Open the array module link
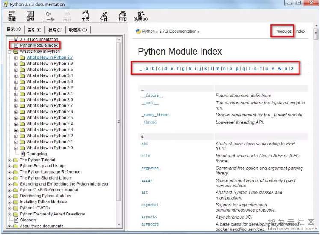Screen dimensions: 320x235 point(147,180)
